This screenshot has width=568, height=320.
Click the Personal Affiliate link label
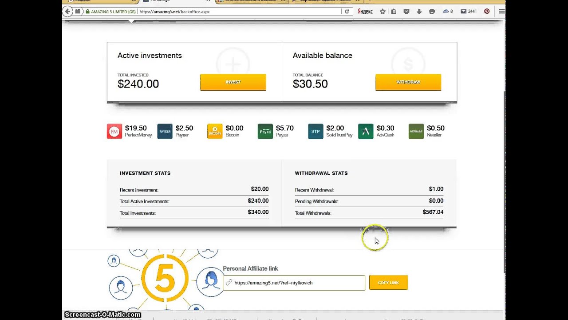(x=250, y=268)
